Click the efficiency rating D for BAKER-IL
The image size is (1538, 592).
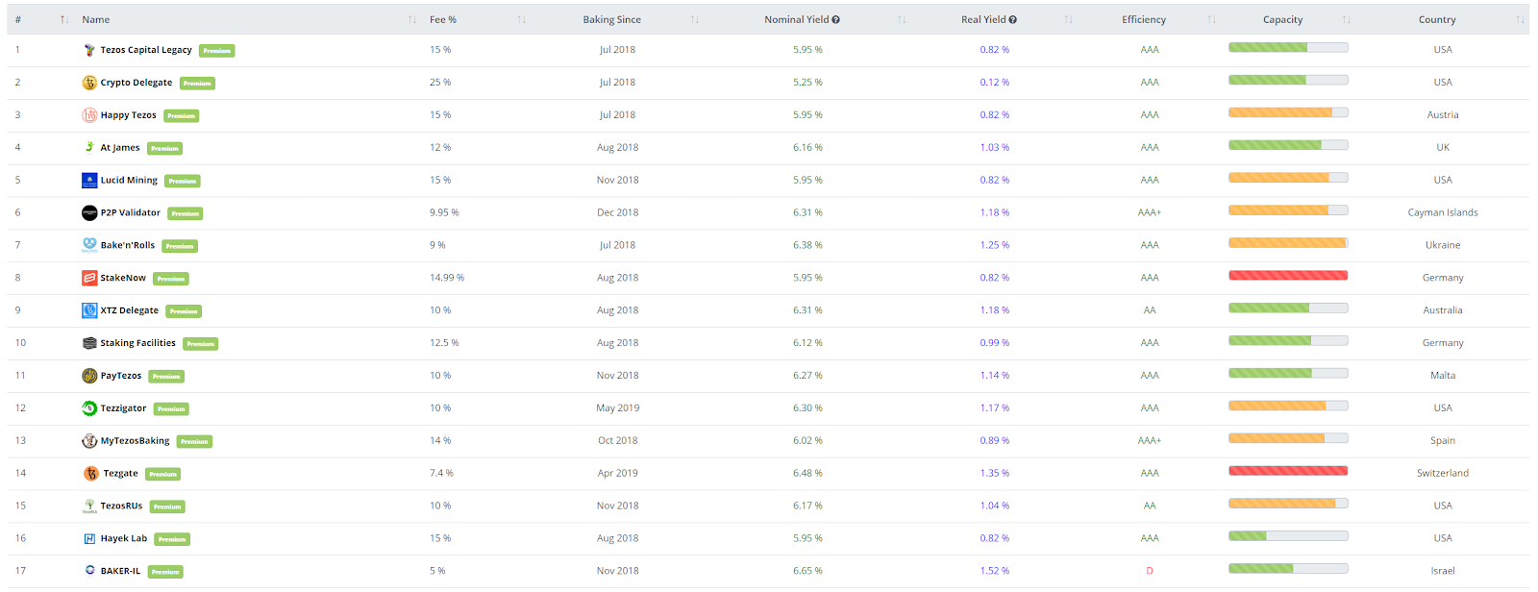coord(1150,571)
